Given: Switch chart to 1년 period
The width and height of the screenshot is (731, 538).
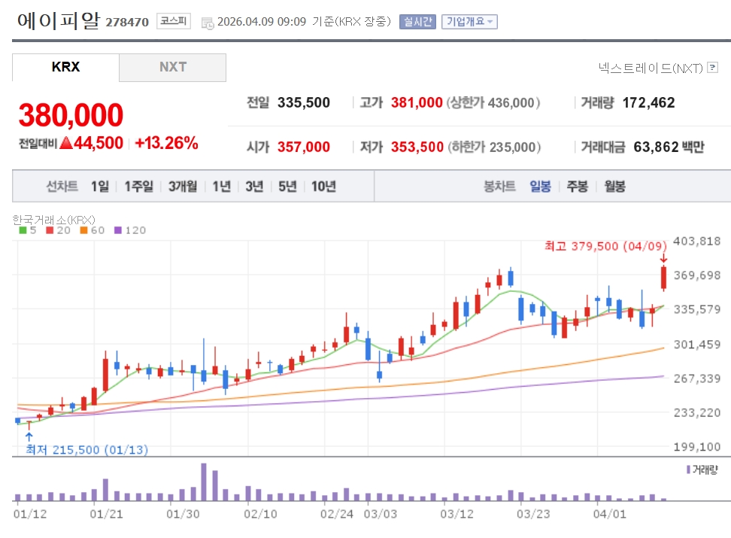Looking at the screenshot, I should [x=221, y=187].
